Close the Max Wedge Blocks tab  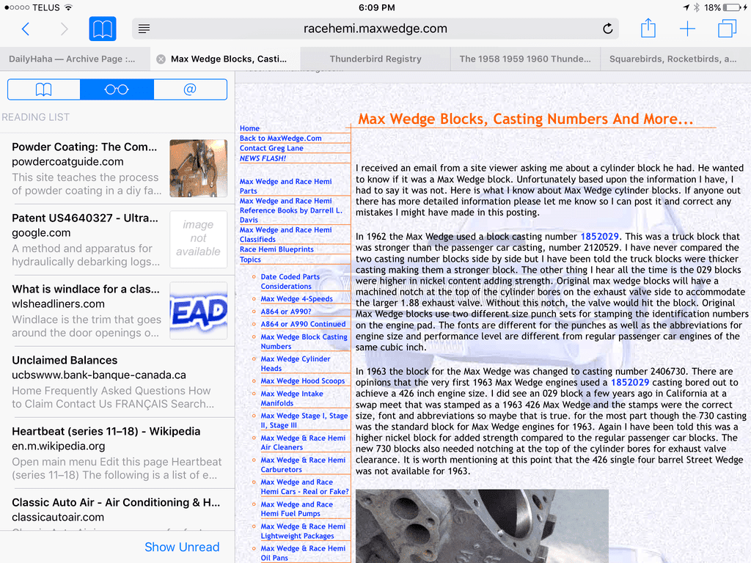click(161, 59)
